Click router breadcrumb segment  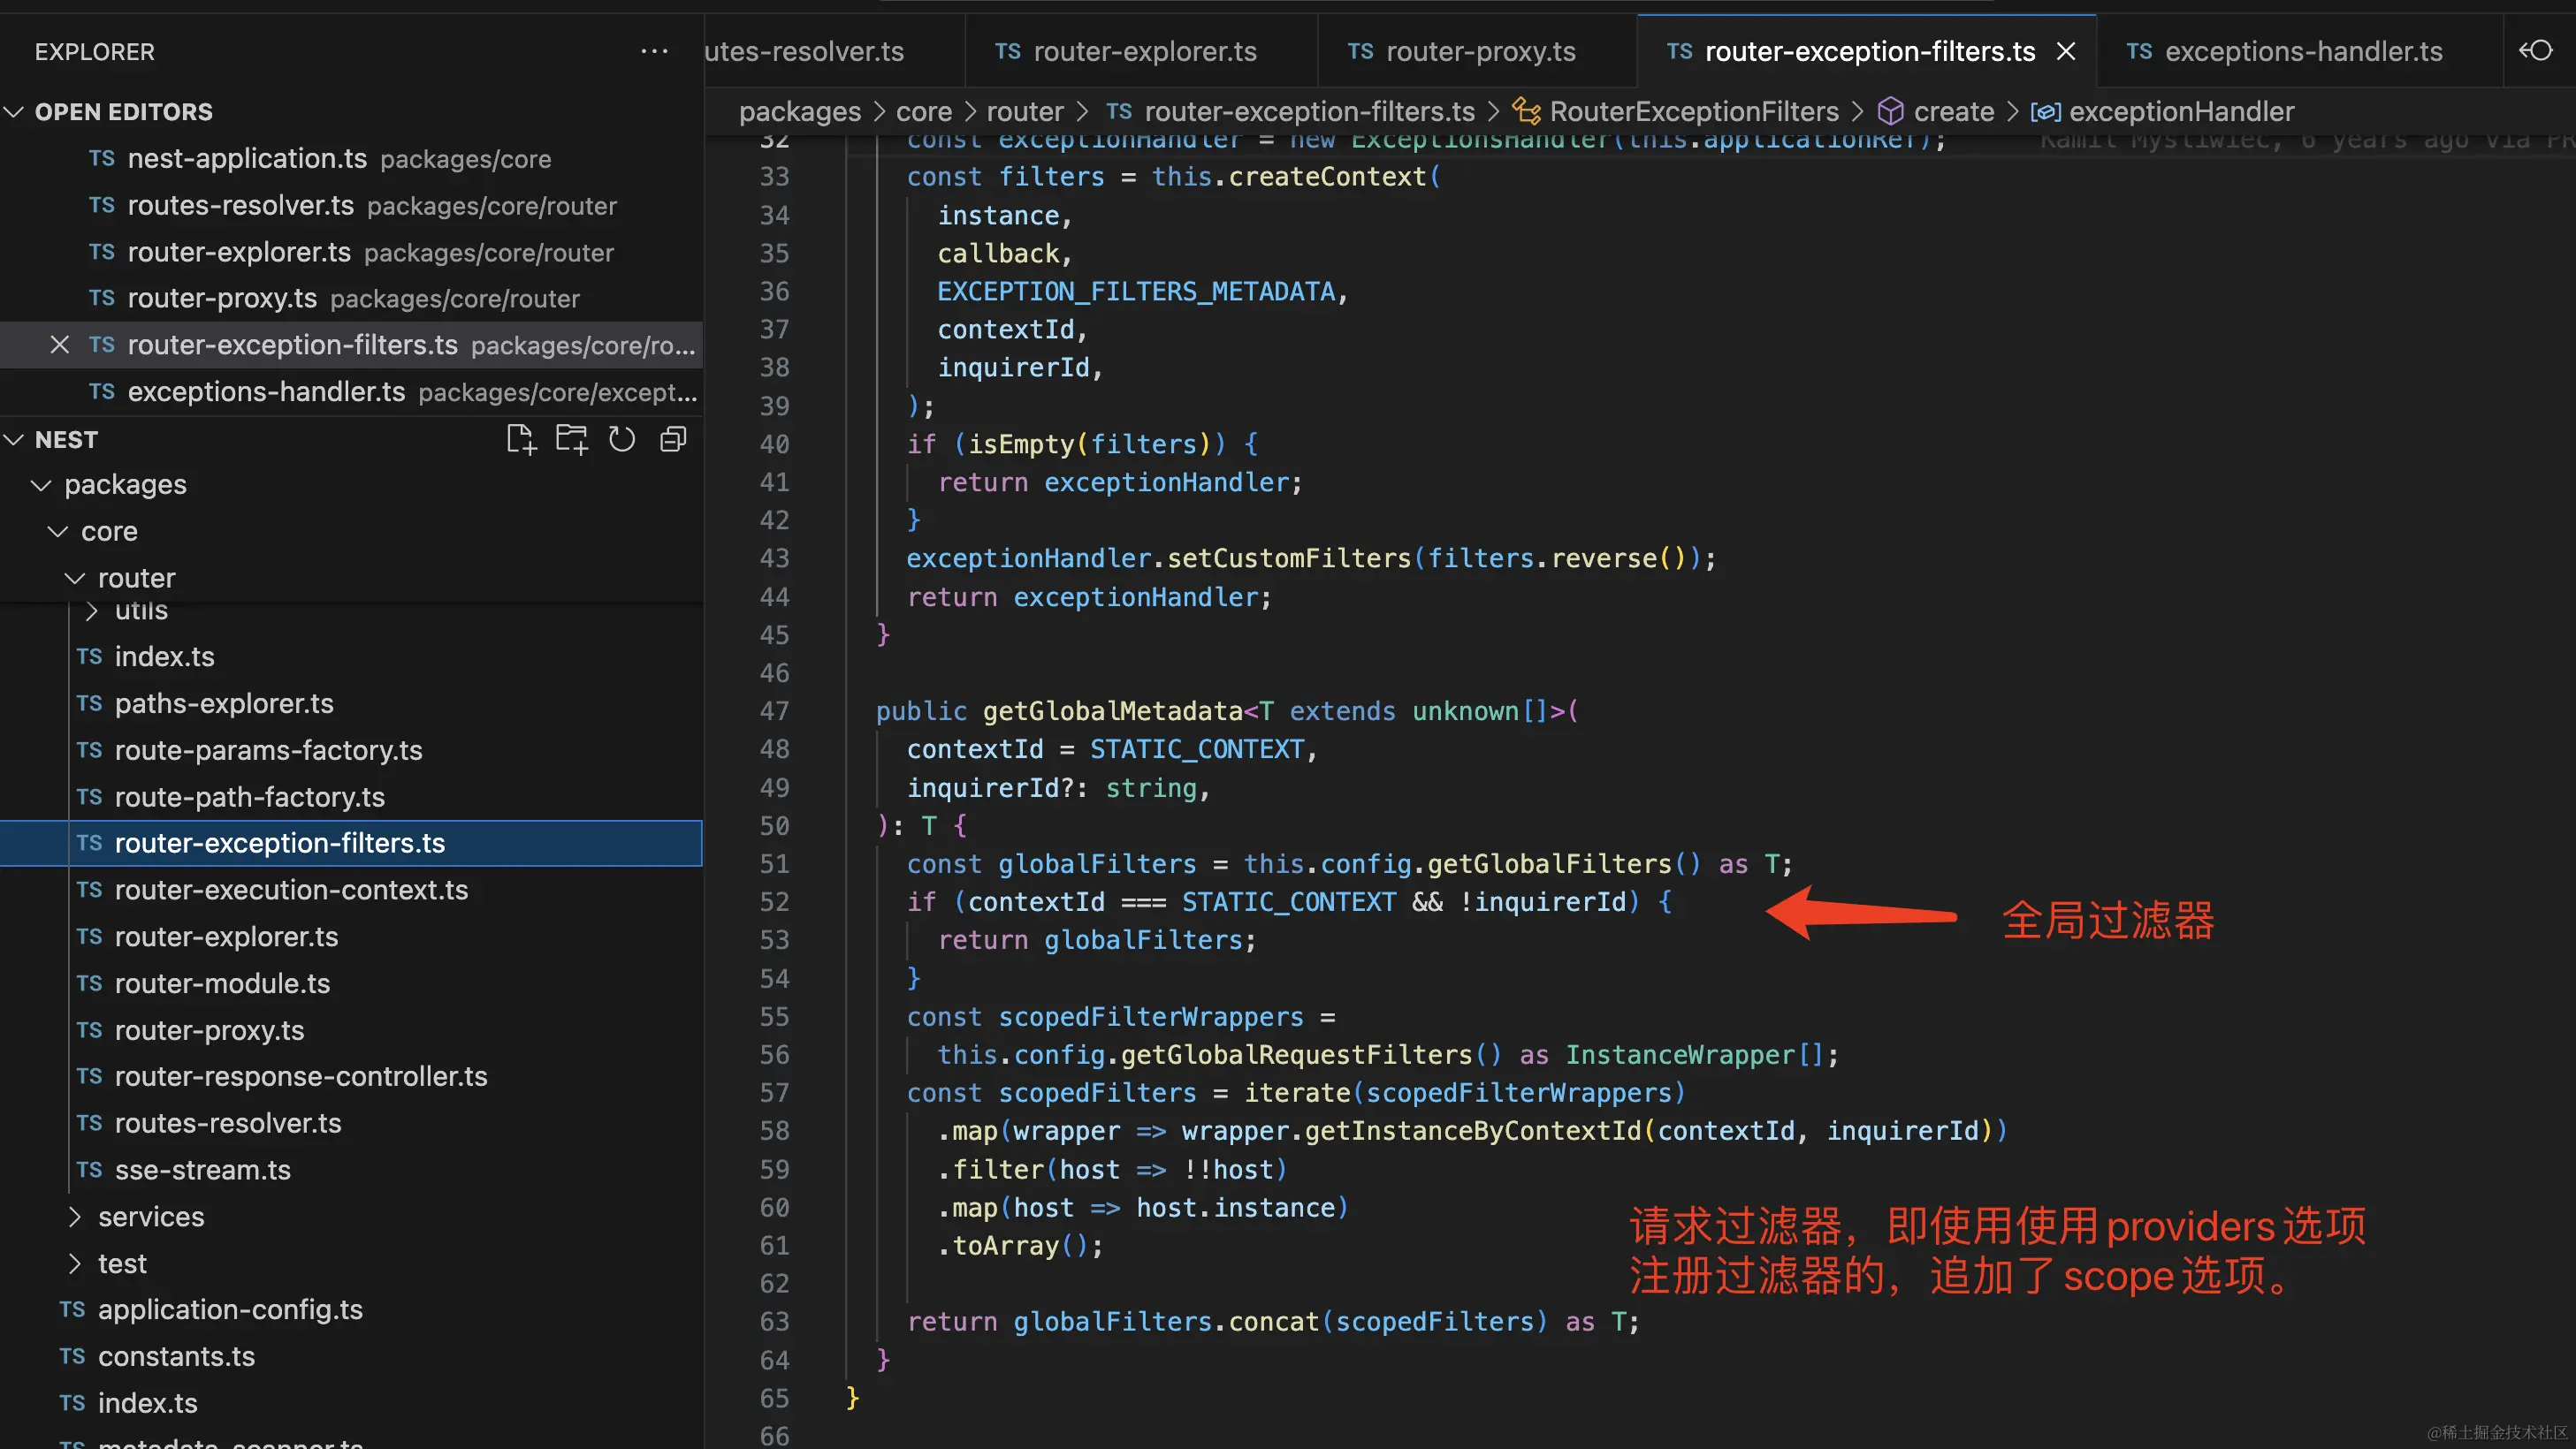[x=1024, y=111]
